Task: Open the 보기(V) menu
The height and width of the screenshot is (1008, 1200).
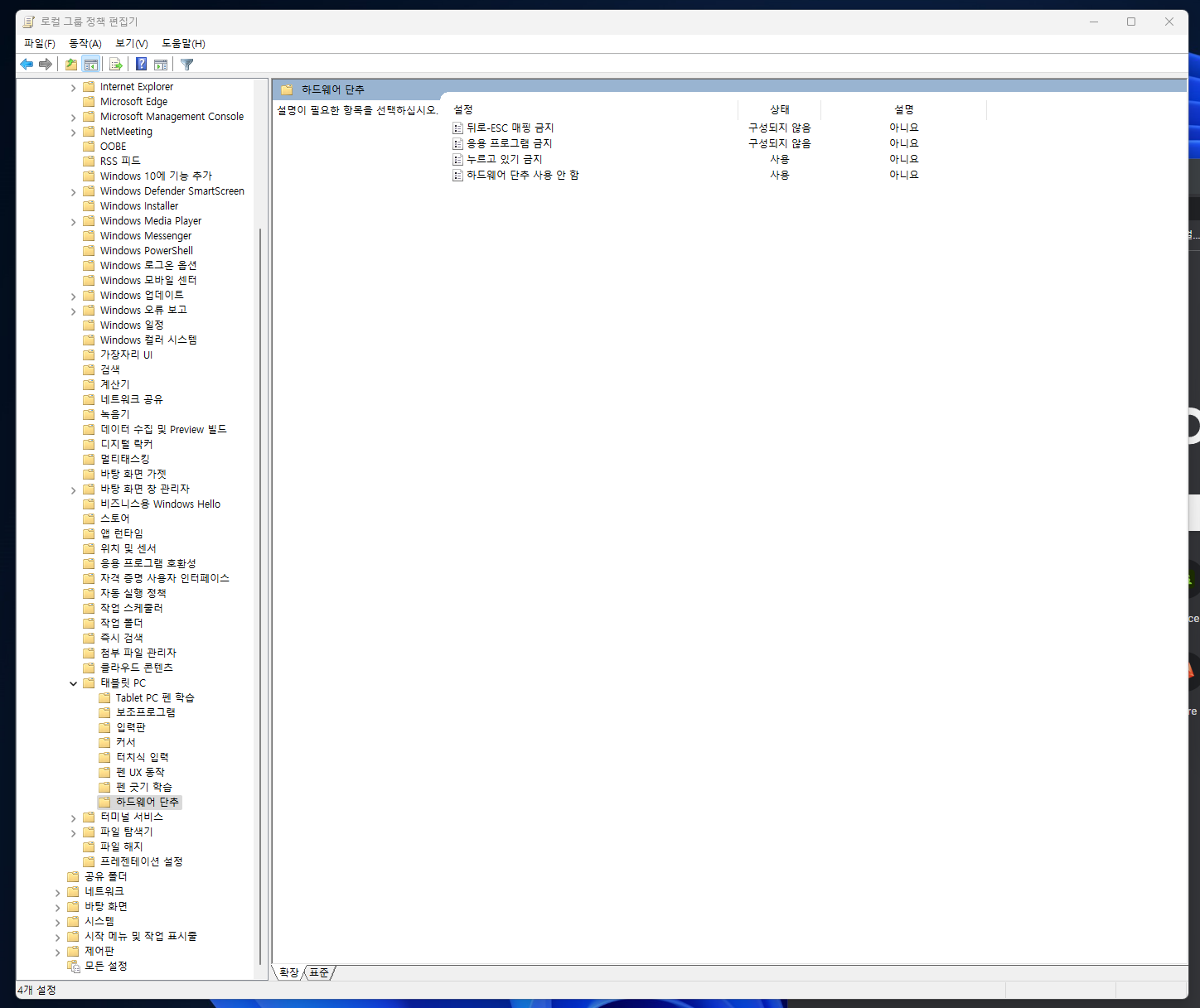Action: [x=131, y=43]
